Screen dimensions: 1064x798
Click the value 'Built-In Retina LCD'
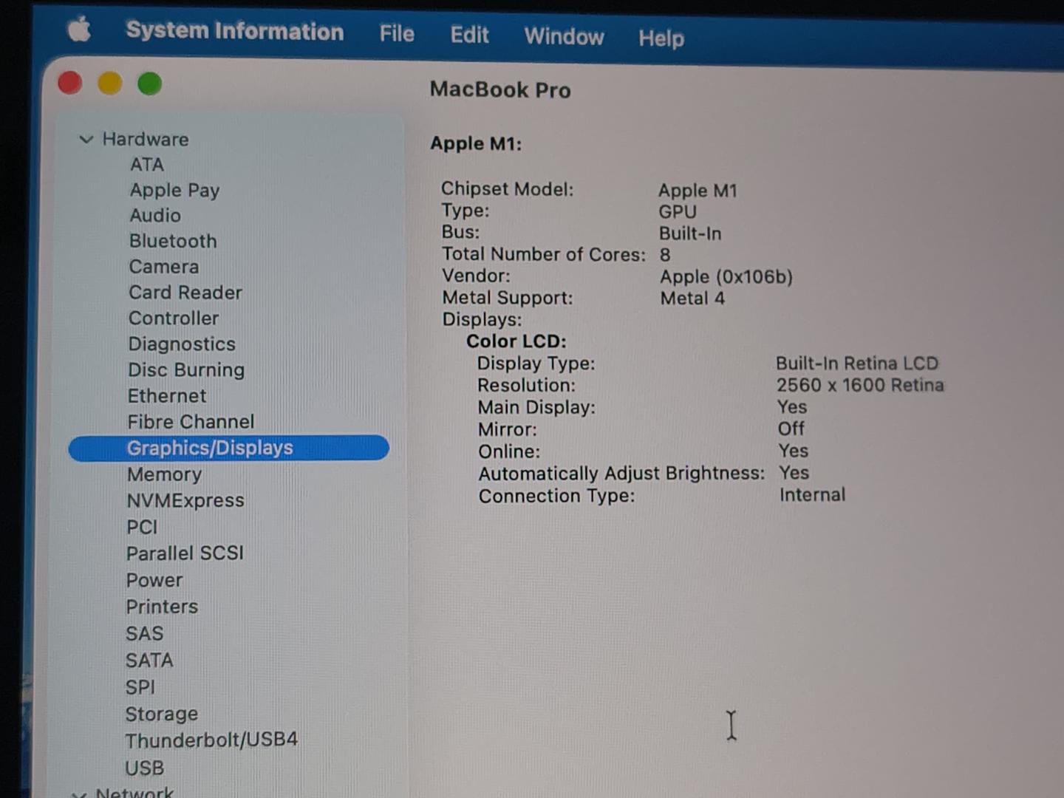point(857,364)
